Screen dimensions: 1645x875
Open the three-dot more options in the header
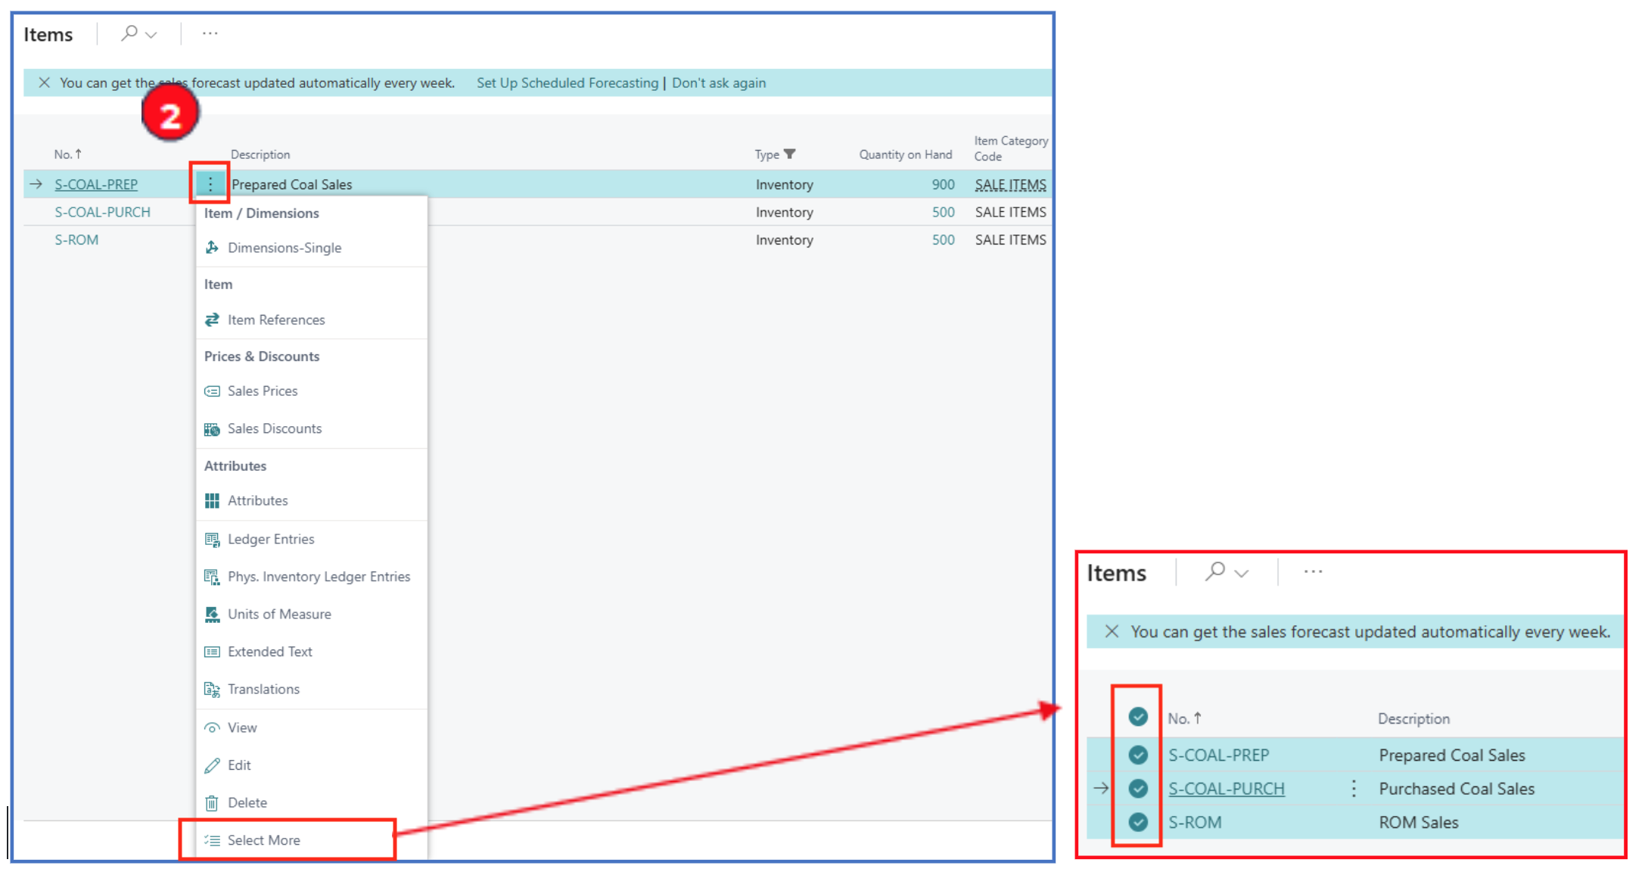point(210,33)
